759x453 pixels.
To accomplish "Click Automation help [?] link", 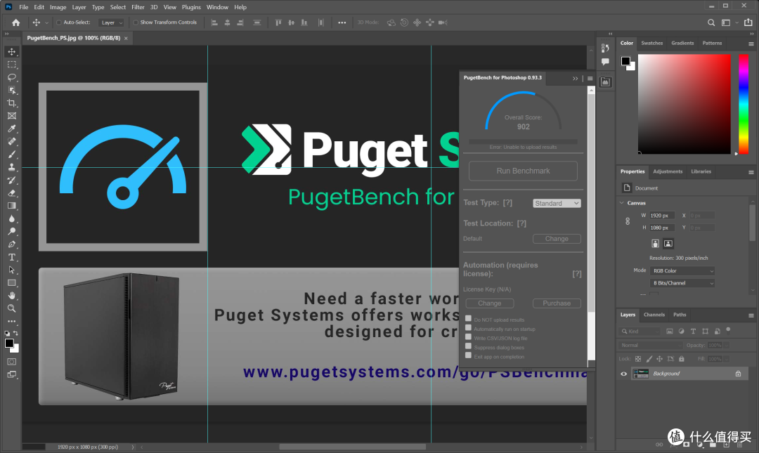I will (x=576, y=274).
